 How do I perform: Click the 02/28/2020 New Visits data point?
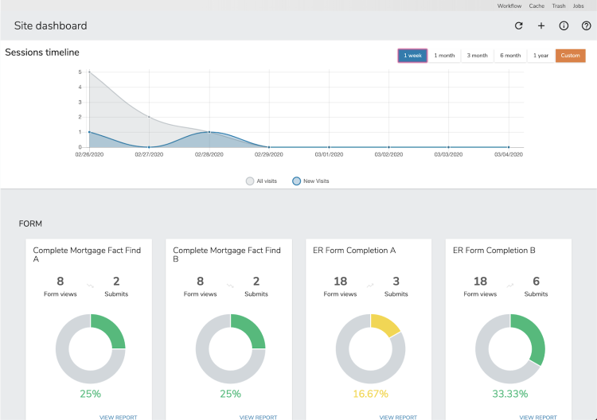tap(209, 132)
